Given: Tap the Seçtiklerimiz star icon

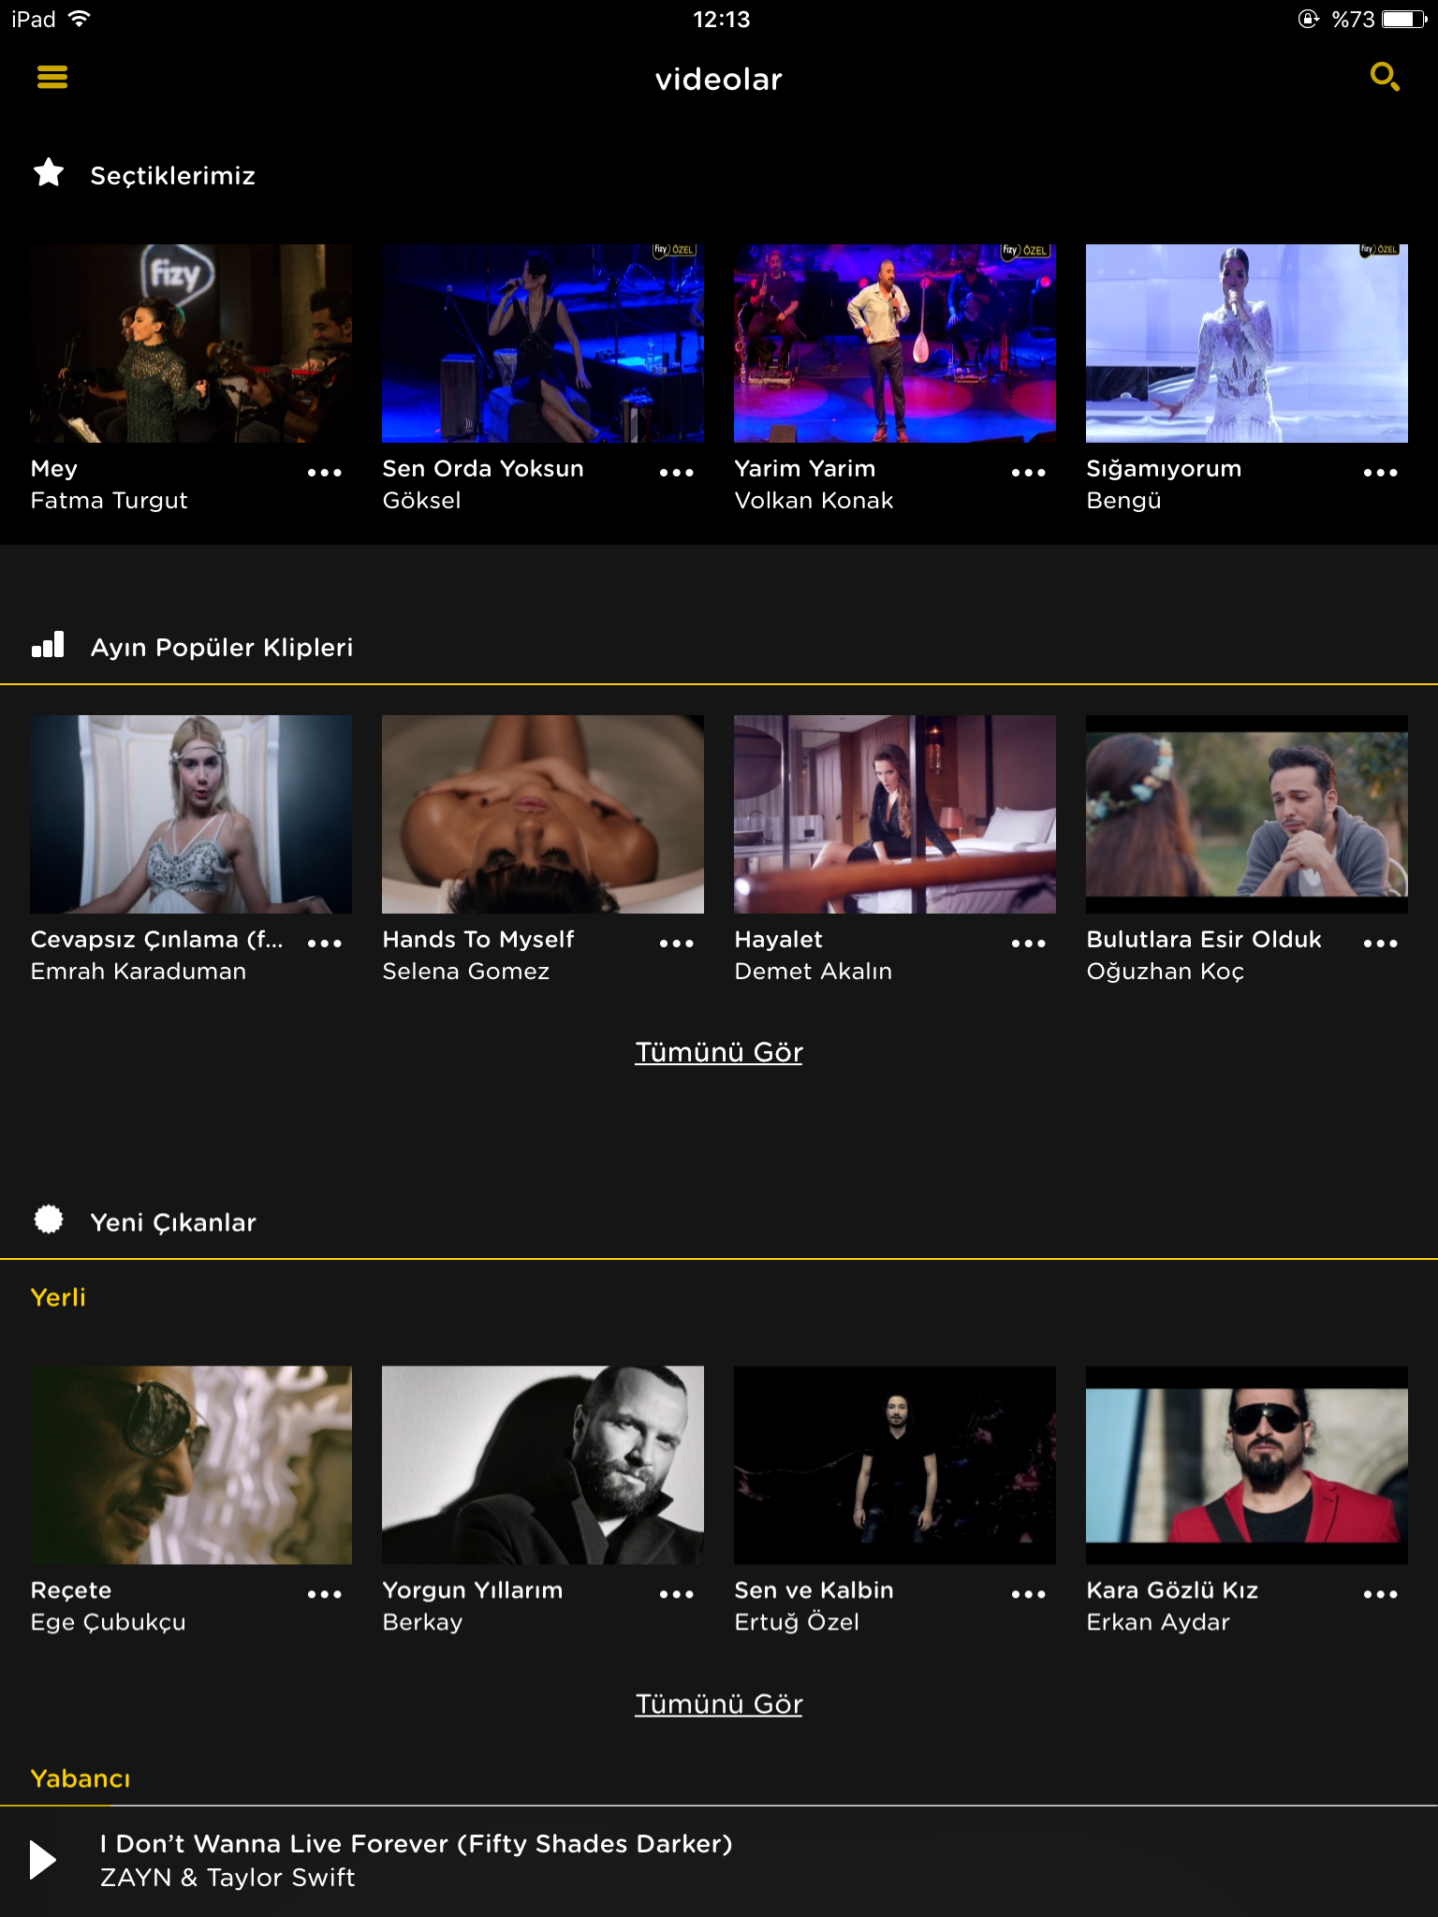Looking at the screenshot, I should [x=49, y=173].
